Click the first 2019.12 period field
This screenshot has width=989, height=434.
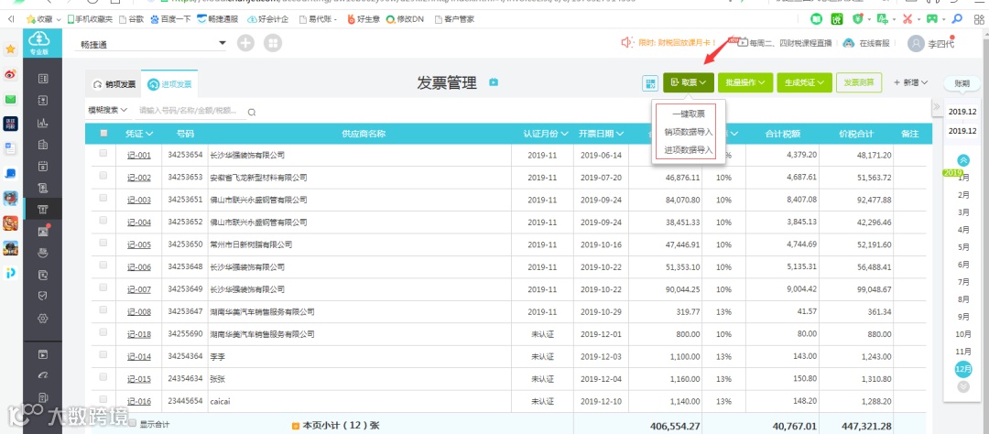click(x=962, y=113)
